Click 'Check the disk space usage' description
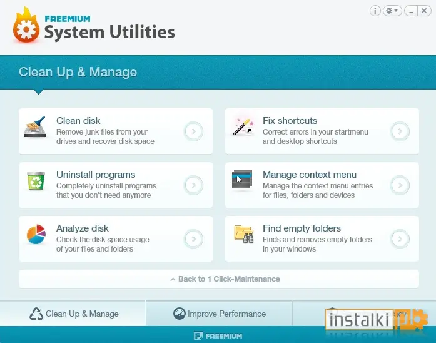Screen dimensions: 436x343 (103, 240)
